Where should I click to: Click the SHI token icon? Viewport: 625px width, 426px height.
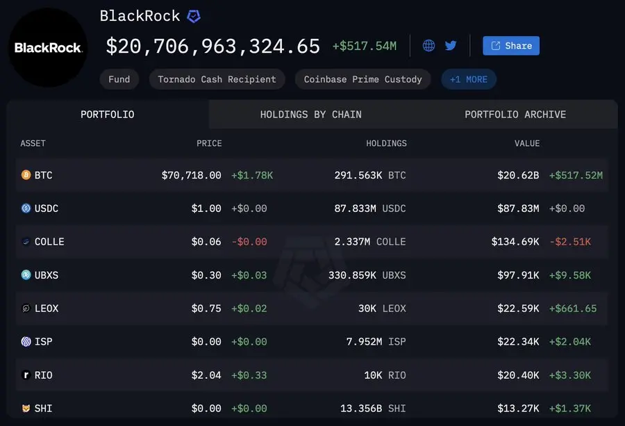26,408
